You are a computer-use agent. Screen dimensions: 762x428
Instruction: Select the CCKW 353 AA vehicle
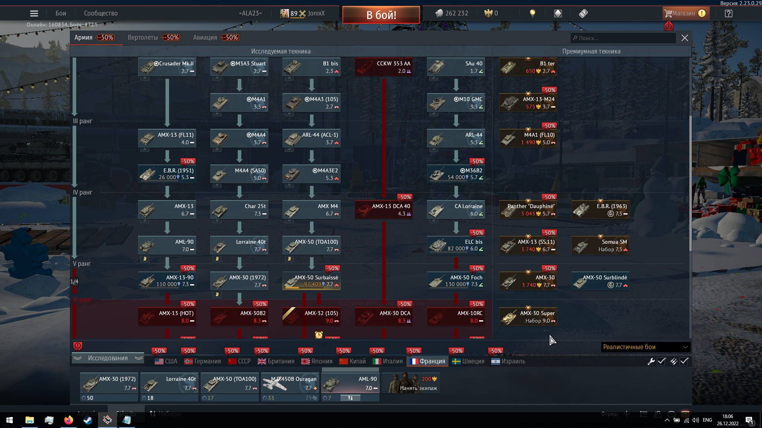pyautogui.click(x=384, y=67)
